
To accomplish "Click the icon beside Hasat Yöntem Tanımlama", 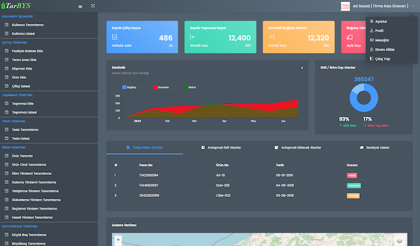I will click(6, 218).
